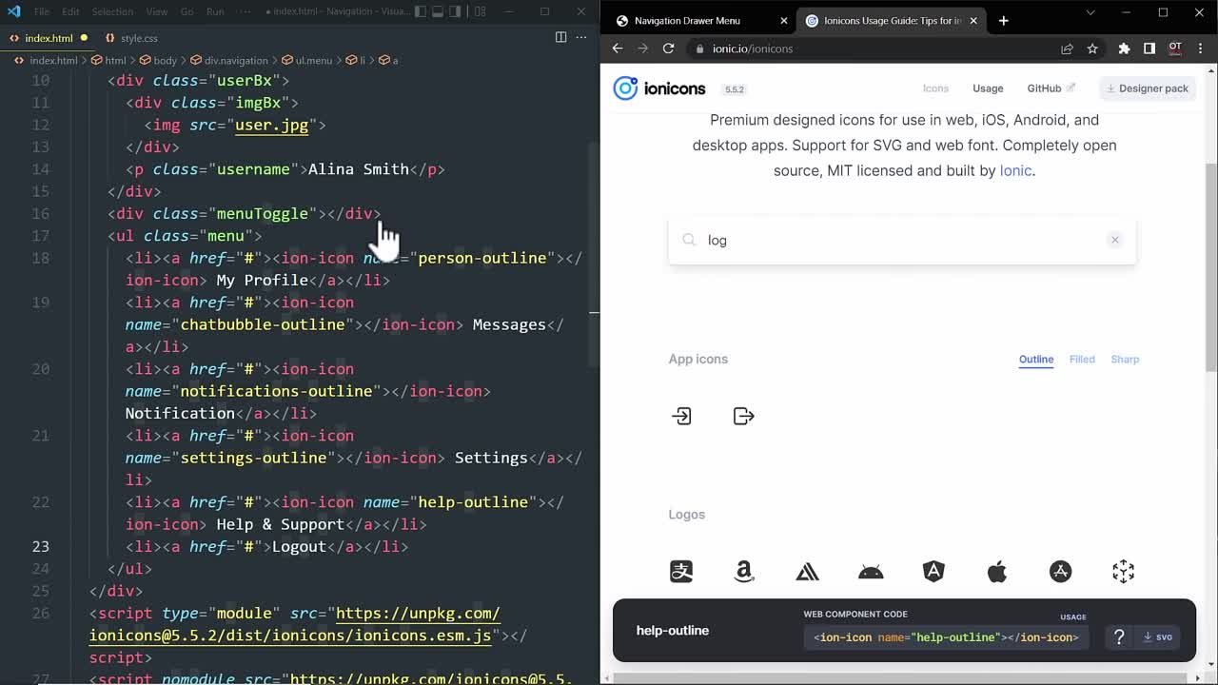The height and width of the screenshot is (685, 1218).
Task: Open the View menu in VS Code
Action: click(x=157, y=11)
